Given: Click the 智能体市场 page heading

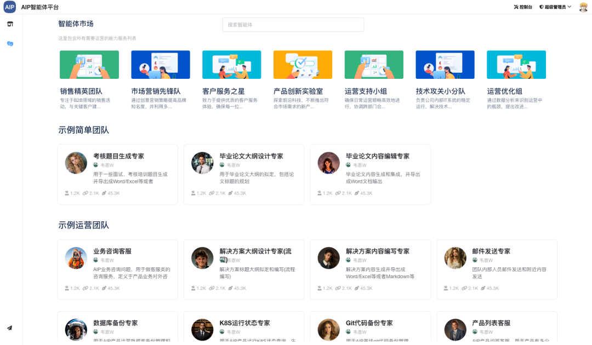Looking at the screenshot, I should pos(76,24).
